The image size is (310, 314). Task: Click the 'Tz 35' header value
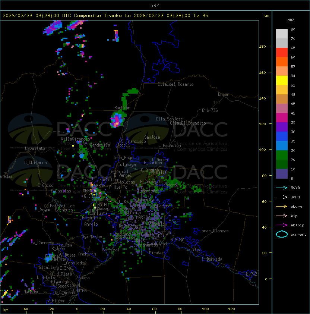[x=201, y=16]
